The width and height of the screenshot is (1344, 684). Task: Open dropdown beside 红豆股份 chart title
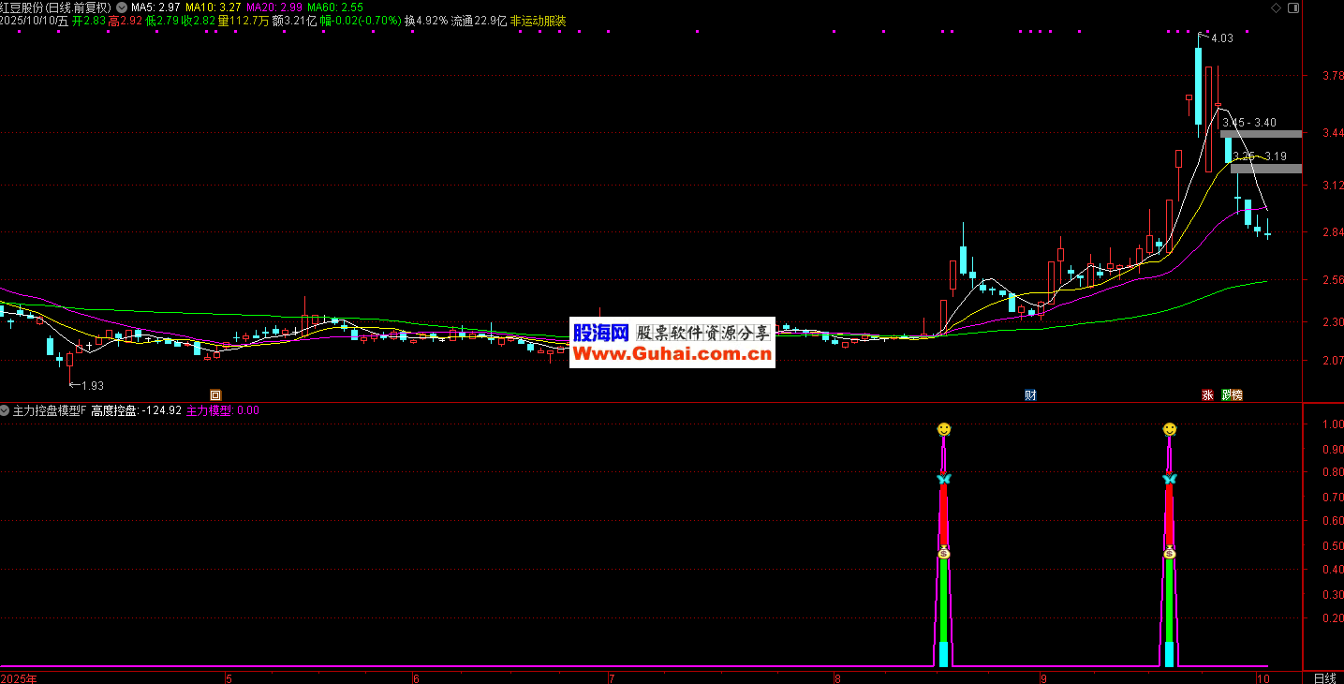pos(121,7)
